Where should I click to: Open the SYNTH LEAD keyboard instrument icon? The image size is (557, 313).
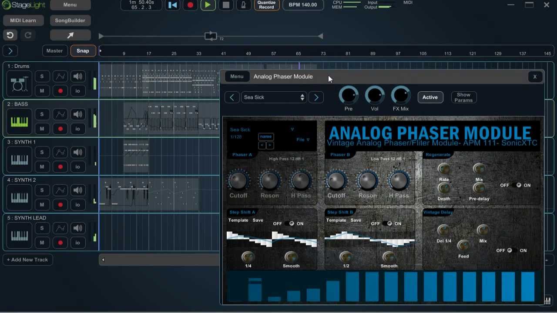19,235
